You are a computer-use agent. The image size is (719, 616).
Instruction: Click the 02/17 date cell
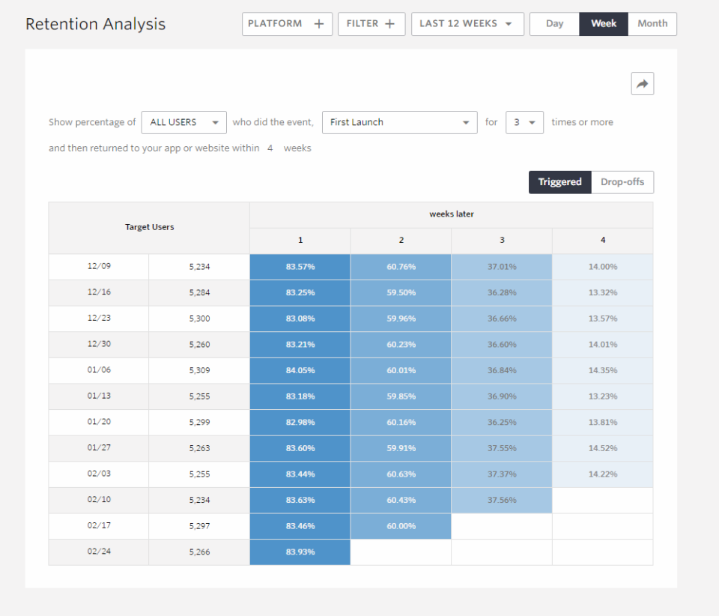point(99,526)
